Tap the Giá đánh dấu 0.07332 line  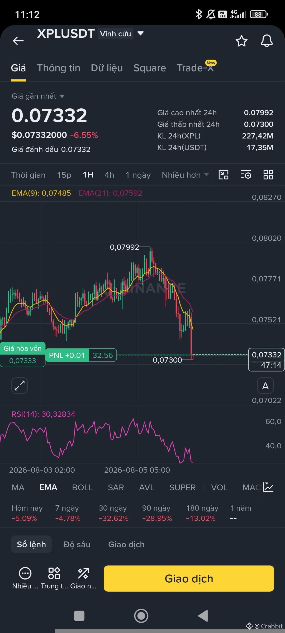(x=51, y=149)
